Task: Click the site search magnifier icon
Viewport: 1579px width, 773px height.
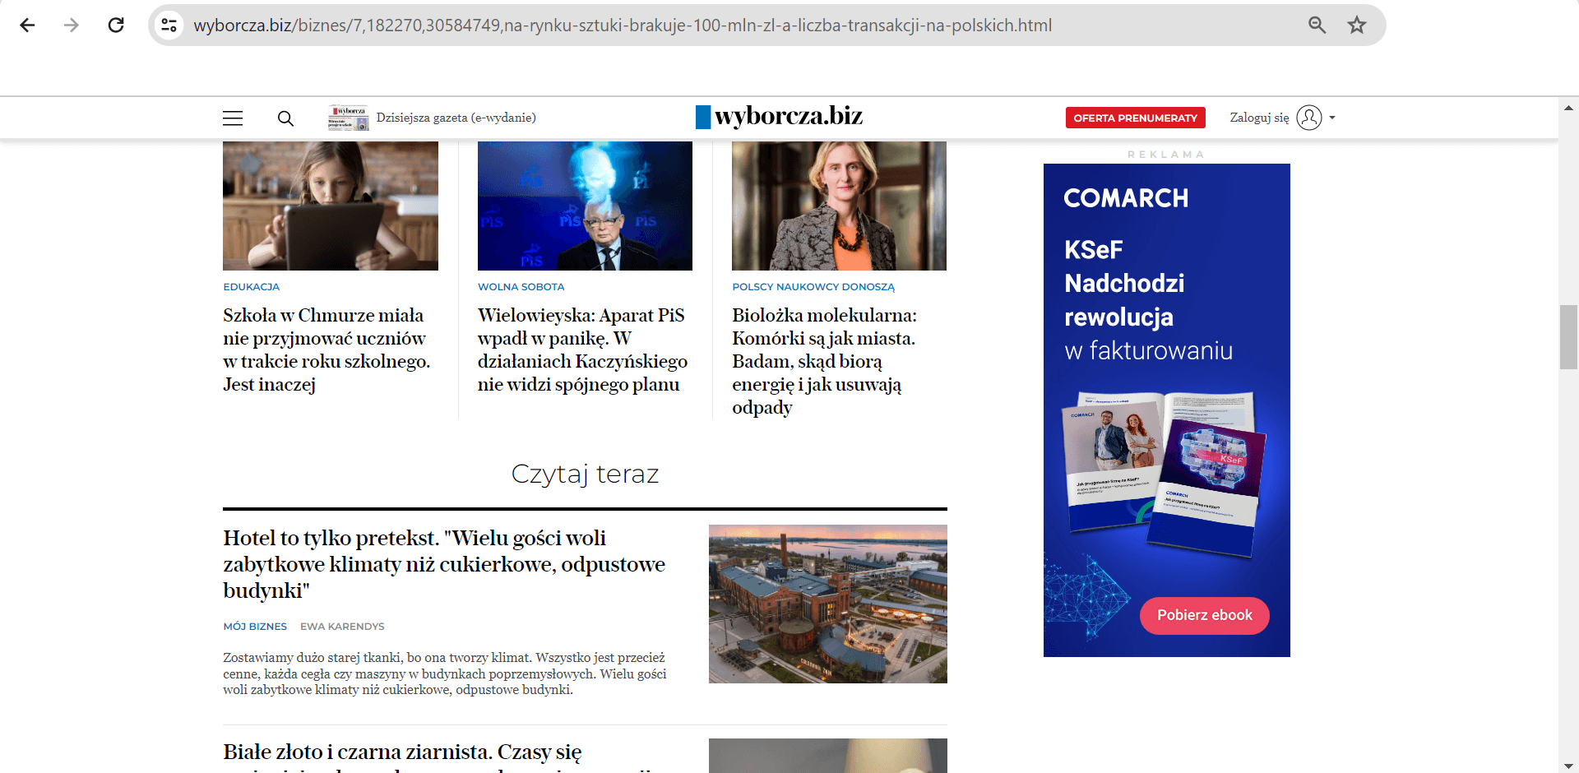Action: point(285,118)
